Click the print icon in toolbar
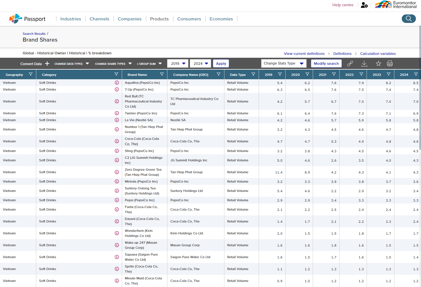Screen dimensions: 421x287 coord(390,63)
